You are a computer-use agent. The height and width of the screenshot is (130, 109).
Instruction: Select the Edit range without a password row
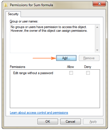pos(55,73)
